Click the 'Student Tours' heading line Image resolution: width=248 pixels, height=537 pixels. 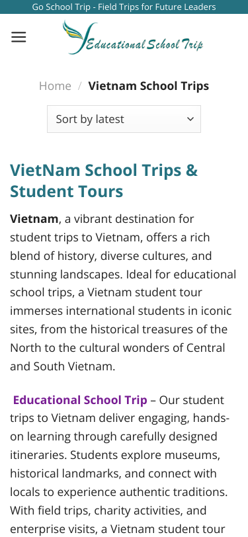tap(66, 191)
